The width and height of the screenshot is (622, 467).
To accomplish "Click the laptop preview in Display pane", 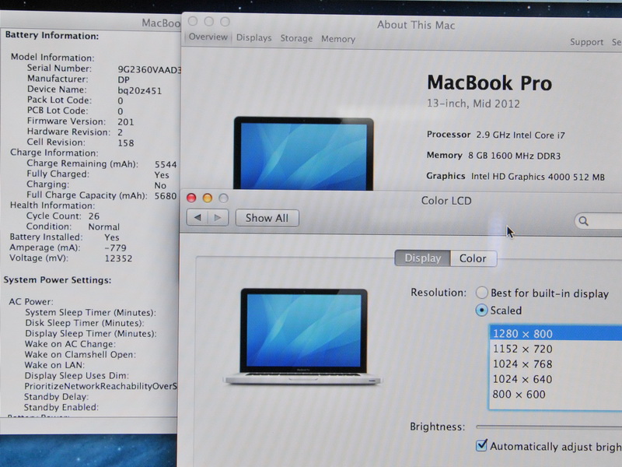I will click(x=302, y=337).
